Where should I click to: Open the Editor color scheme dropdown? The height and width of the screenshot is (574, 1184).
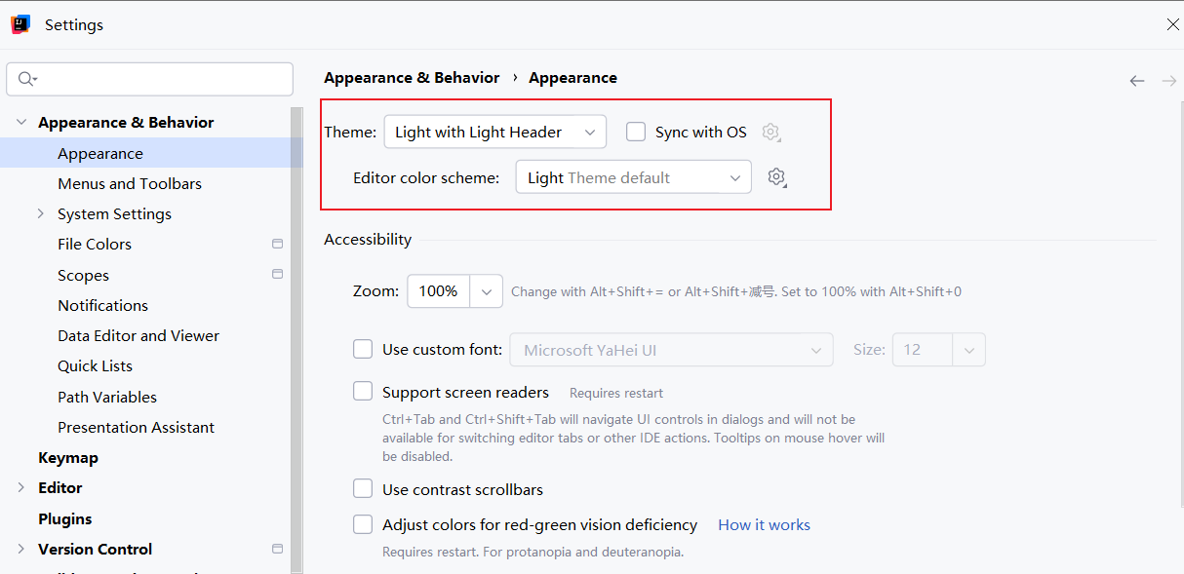(633, 177)
